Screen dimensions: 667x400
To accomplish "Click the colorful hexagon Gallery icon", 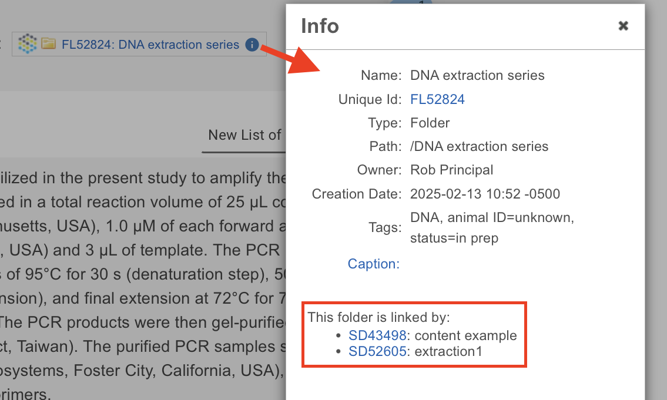I will coord(27,44).
